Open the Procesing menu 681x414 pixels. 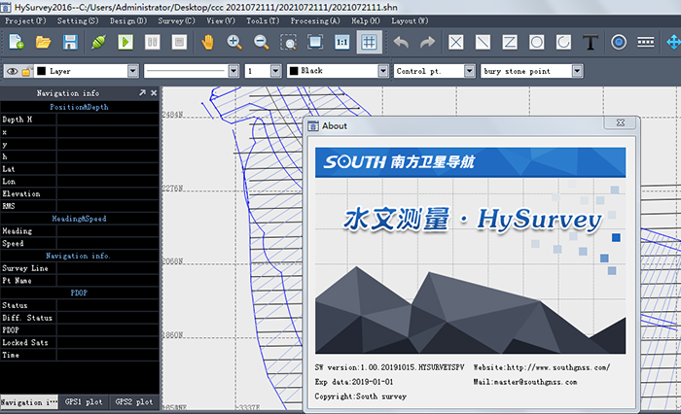tap(315, 20)
